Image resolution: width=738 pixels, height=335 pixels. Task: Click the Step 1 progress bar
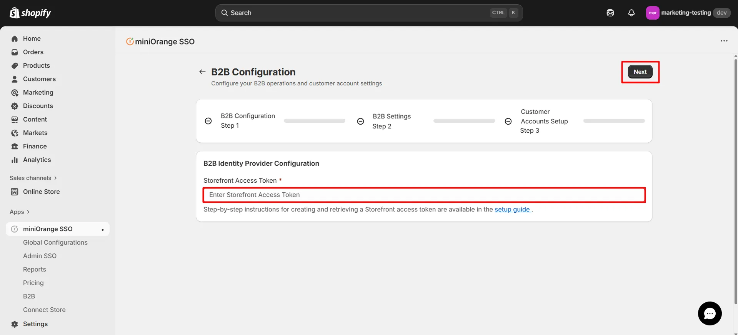pyautogui.click(x=314, y=121)
